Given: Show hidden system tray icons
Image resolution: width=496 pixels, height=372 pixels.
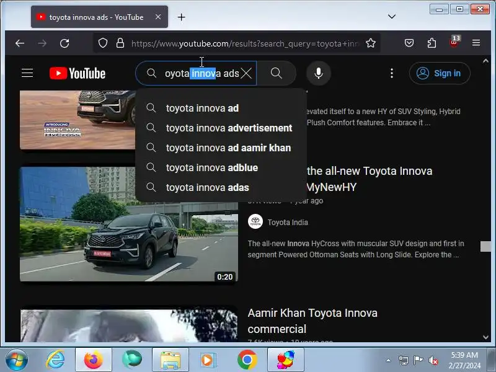Looking at the screenshot, I should (x=389, y=360).
